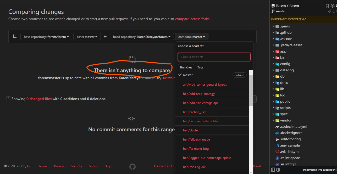Click the .codeclimate.yml file icon
Screen dimensions: 337x174
pos(277,127)
